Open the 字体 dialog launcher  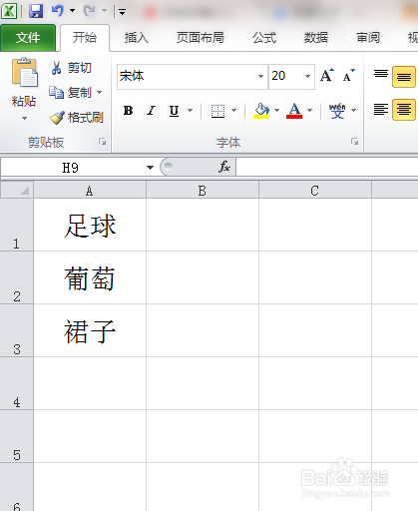(x=354, y=142)
